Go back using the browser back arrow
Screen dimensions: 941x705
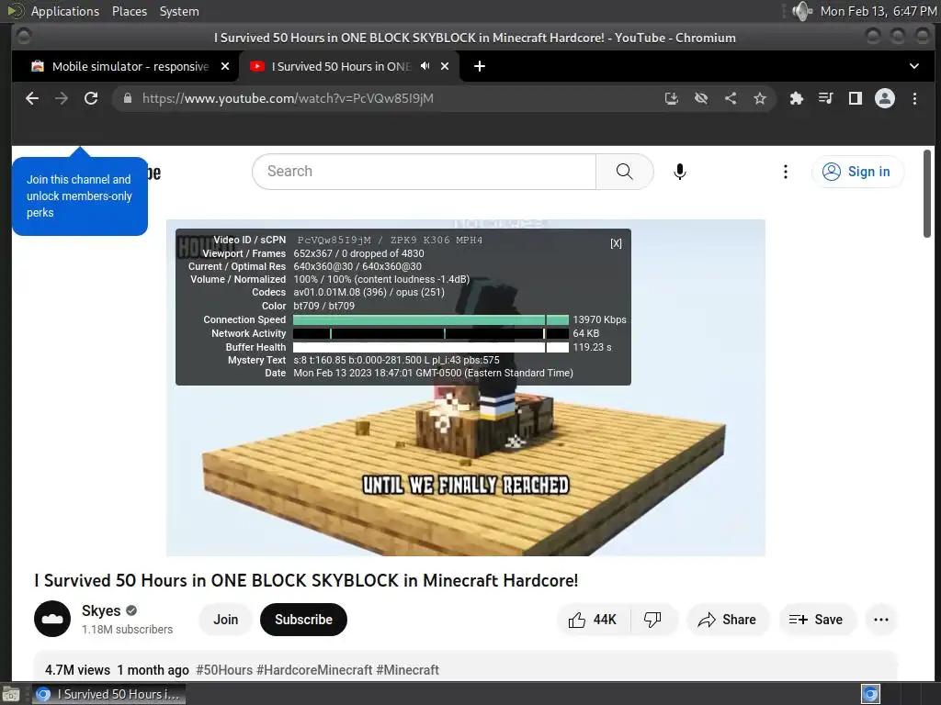point(32,98)
